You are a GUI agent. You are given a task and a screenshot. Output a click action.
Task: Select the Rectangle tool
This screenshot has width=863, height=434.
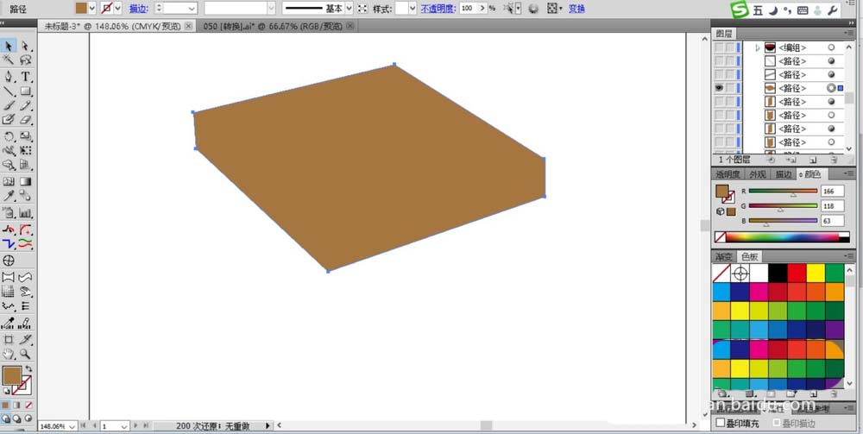coord(25,91)
